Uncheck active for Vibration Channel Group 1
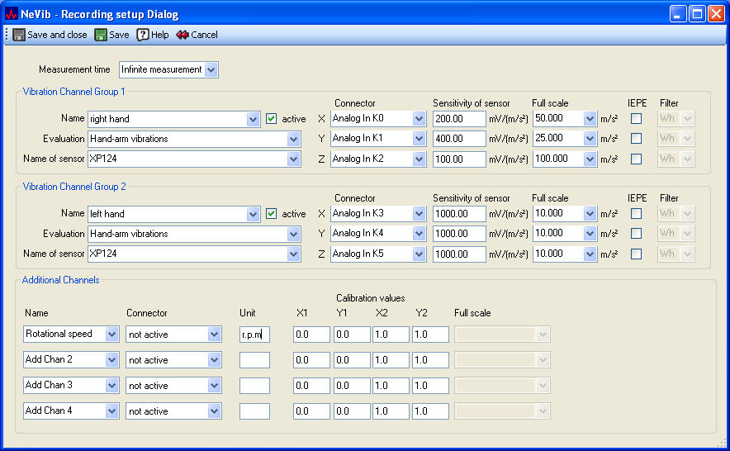This screenshot has height=451, width=730. [271, 119]
